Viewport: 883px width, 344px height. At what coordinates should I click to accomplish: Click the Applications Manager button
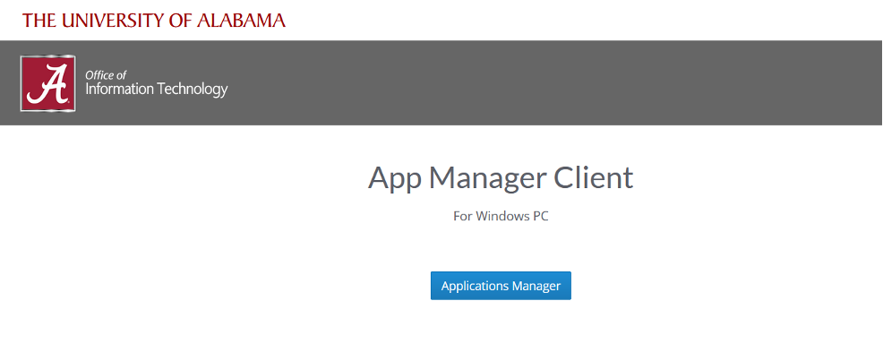tap(501, 286)
